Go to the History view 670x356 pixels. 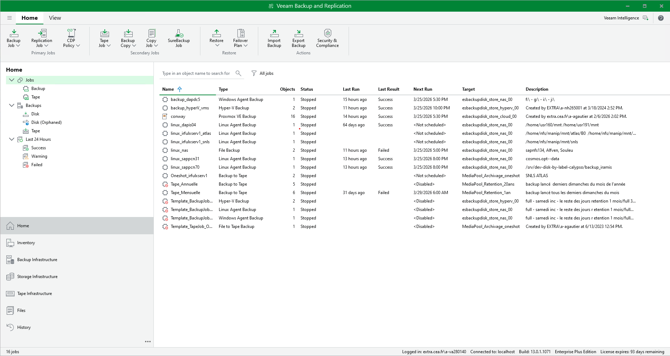click(24, 327)
